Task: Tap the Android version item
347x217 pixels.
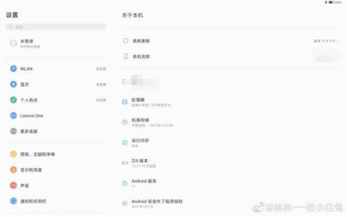Action: [230, 183]
